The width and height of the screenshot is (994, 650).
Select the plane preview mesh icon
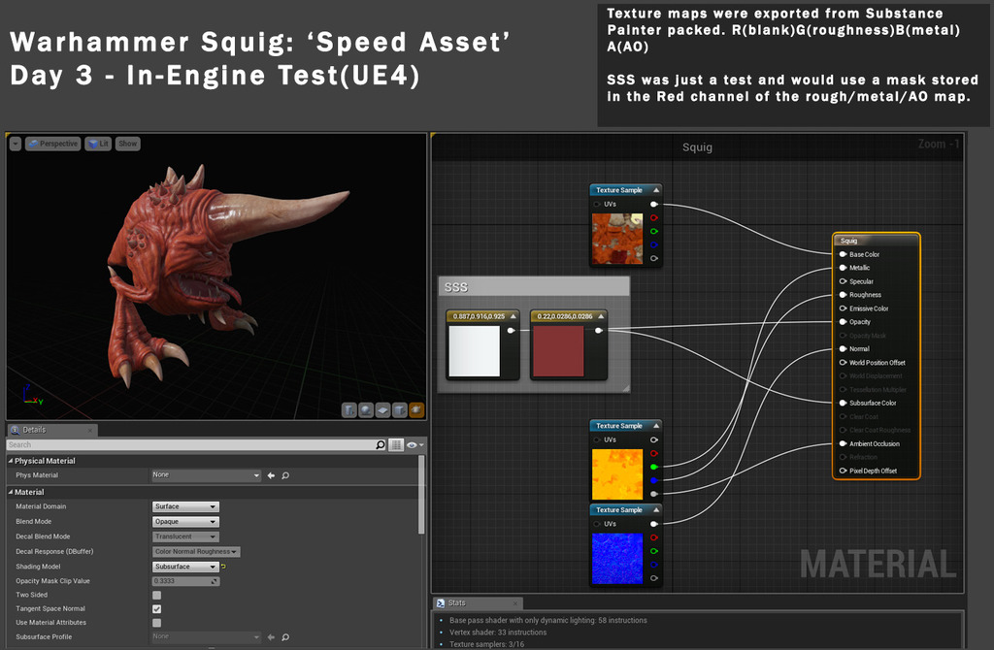click(382, 410)
